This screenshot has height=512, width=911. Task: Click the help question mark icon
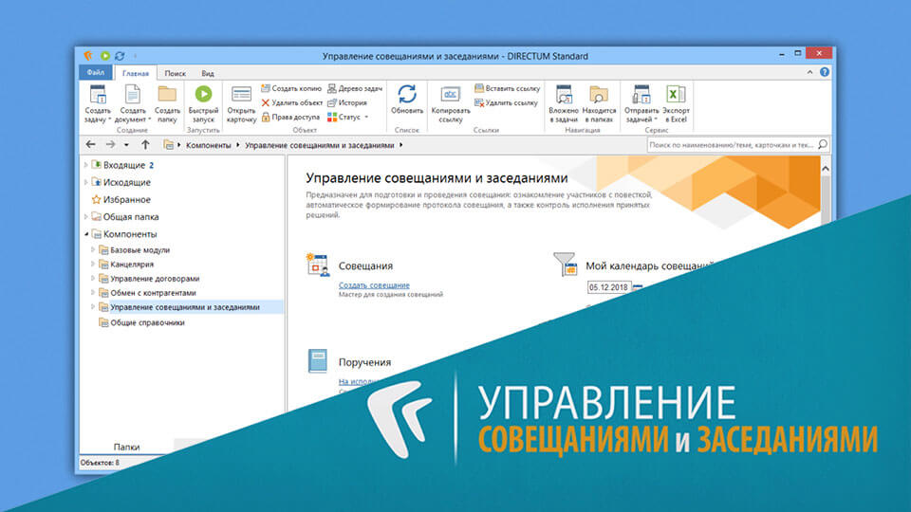pos(825,72)
